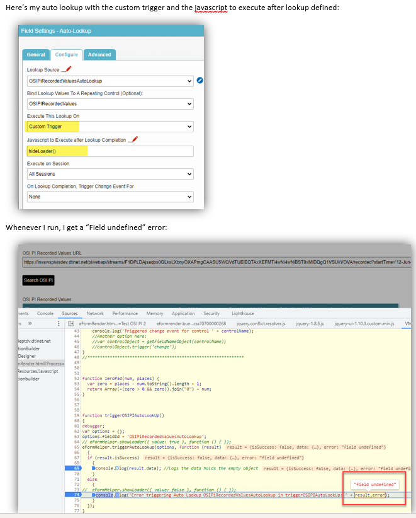
Task: Switch to the Advanced tab
Action: pyautogui.click(x=99, y=55)
